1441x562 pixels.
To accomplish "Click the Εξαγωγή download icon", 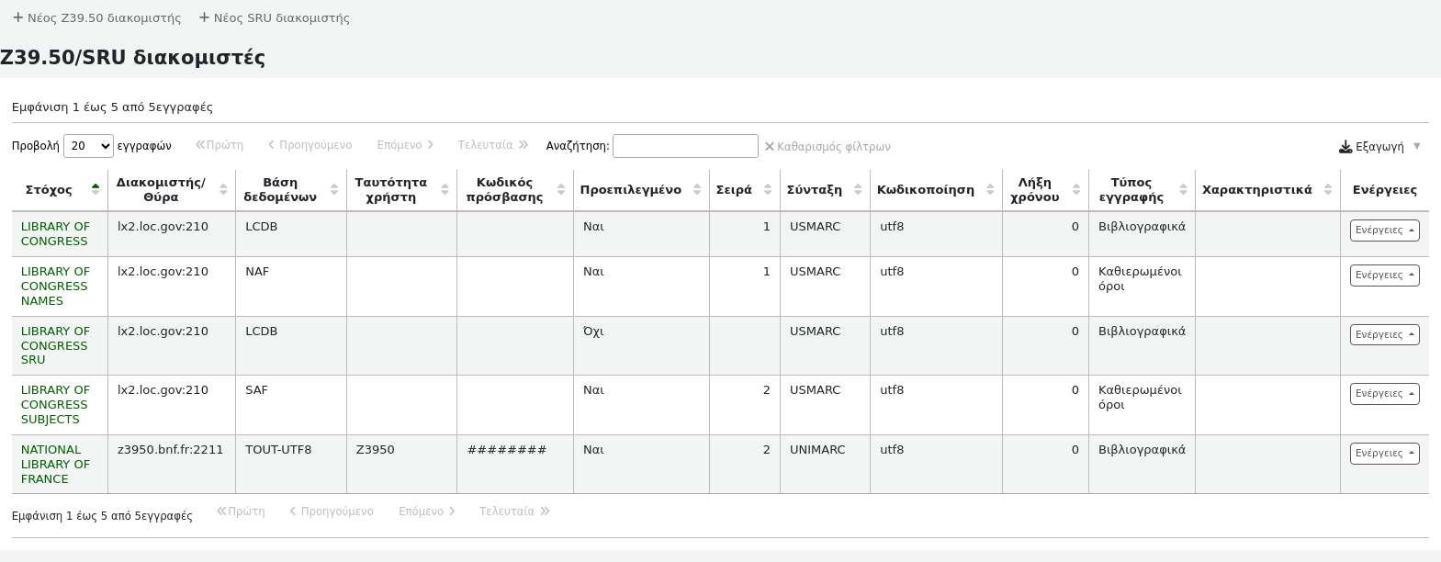I will point(1345,147).
